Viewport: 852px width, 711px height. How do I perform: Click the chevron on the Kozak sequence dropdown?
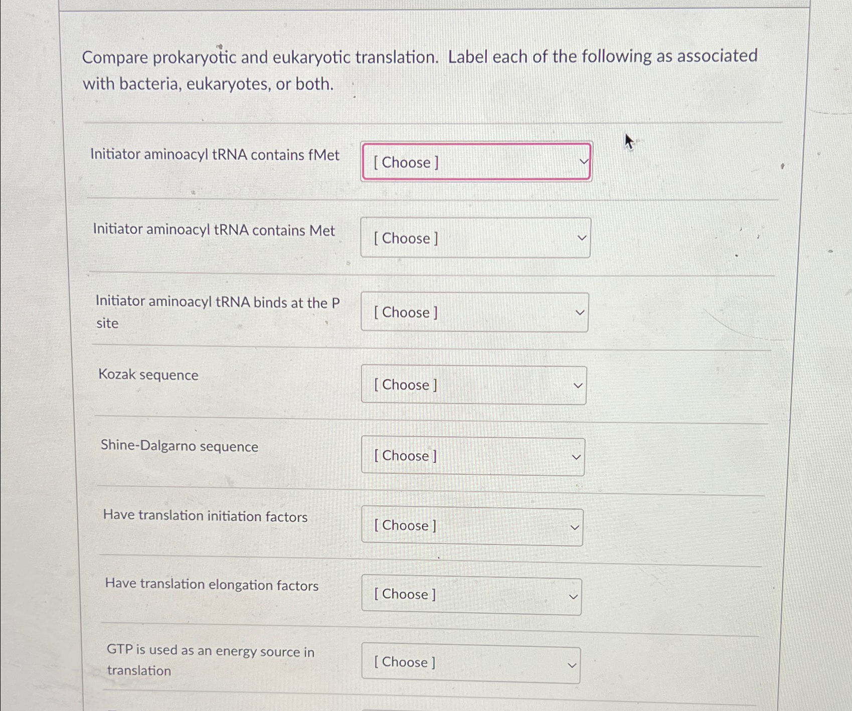[x=578, y=385]
